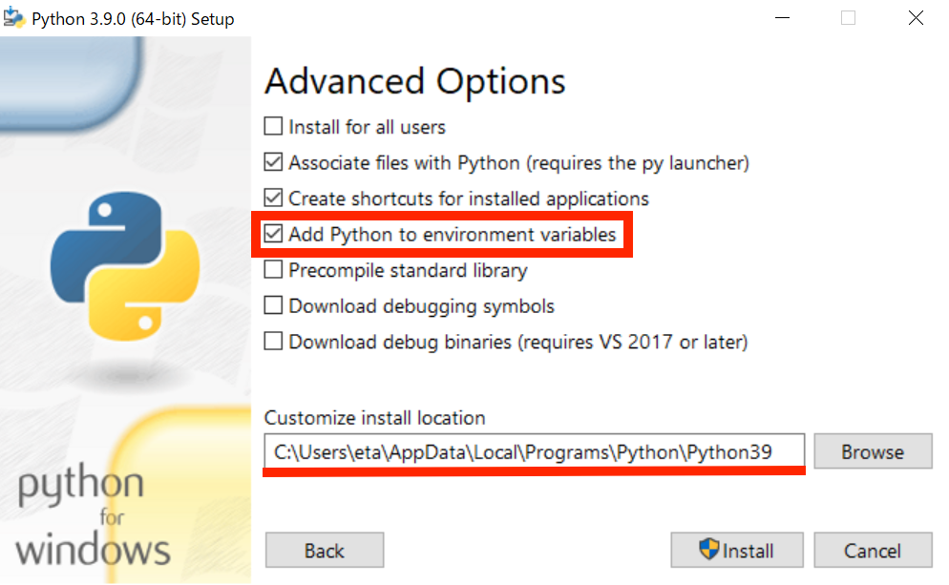Click the maximize window control
The height and width of the screenshot is (585, 949).
click(x=848, y=17)
